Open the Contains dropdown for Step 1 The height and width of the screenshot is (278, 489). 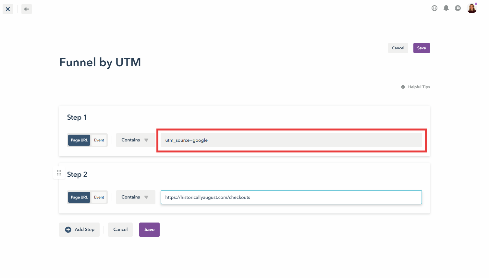[x=135, y=140]
